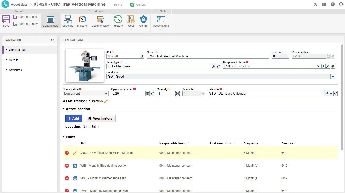345x193 pixels.
Task: Open the Documentation section
Action: coord(100,22)
